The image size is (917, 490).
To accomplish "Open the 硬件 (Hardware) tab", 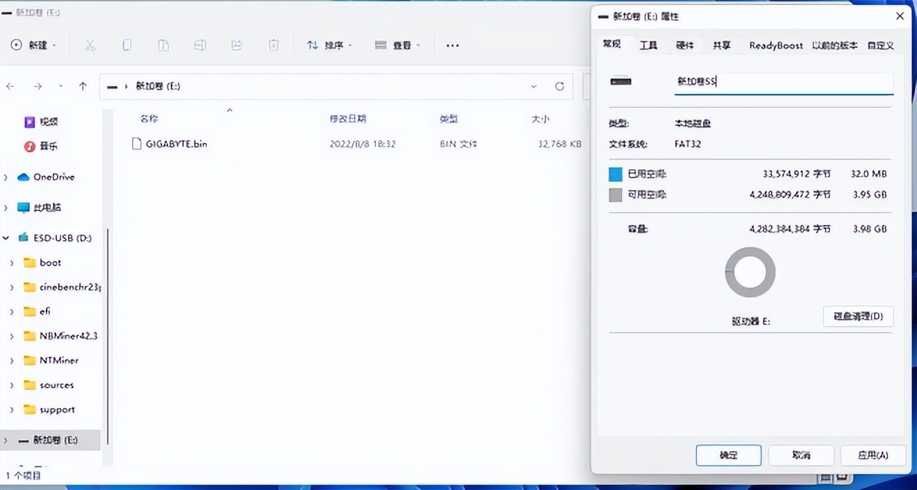I will 684,44.
